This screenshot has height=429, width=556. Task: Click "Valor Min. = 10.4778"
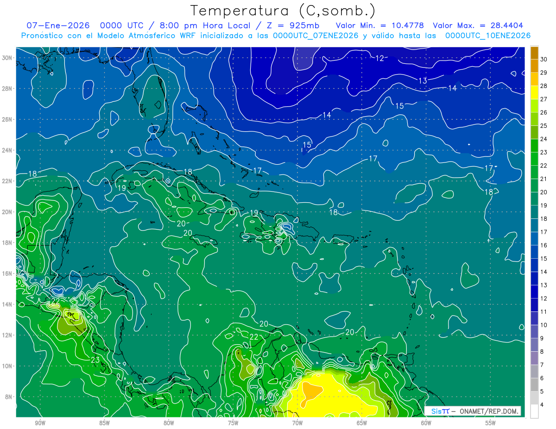[379, 25]
